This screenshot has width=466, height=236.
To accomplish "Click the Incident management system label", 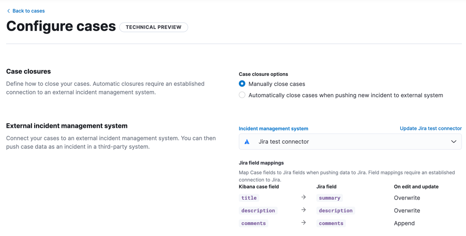I will click(x=273, y=129).
